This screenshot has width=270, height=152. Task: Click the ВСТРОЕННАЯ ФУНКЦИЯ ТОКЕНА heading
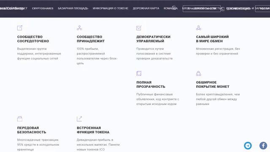click(x=93, y=130)
